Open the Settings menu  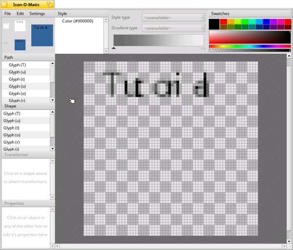pos(37,14)
